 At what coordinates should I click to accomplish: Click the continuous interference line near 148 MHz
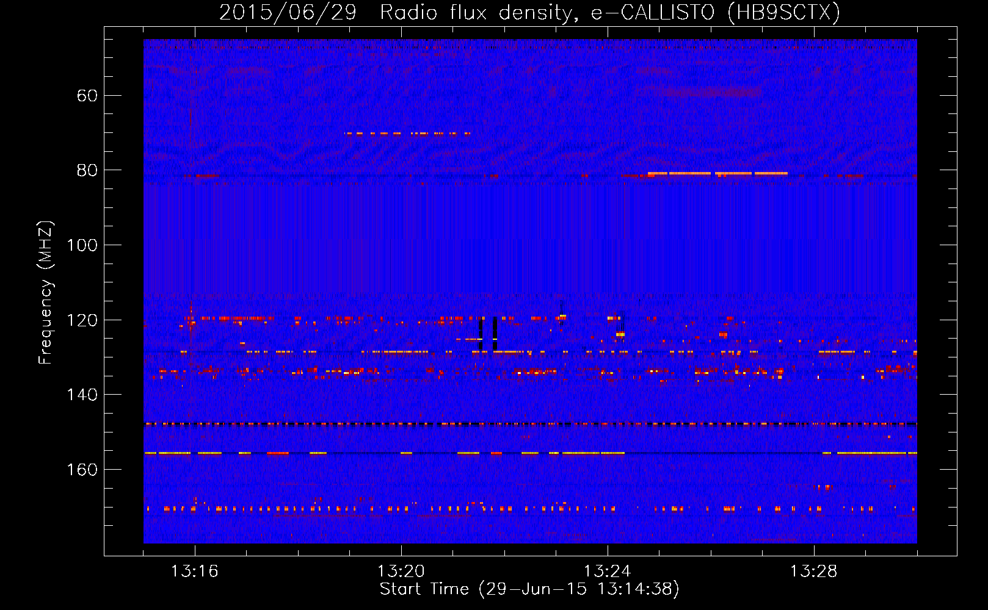tap(530, 423)
